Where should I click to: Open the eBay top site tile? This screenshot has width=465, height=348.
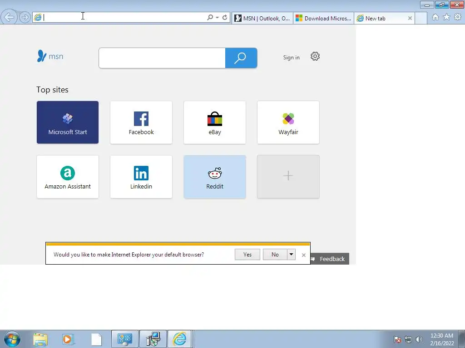coord(215,122)
